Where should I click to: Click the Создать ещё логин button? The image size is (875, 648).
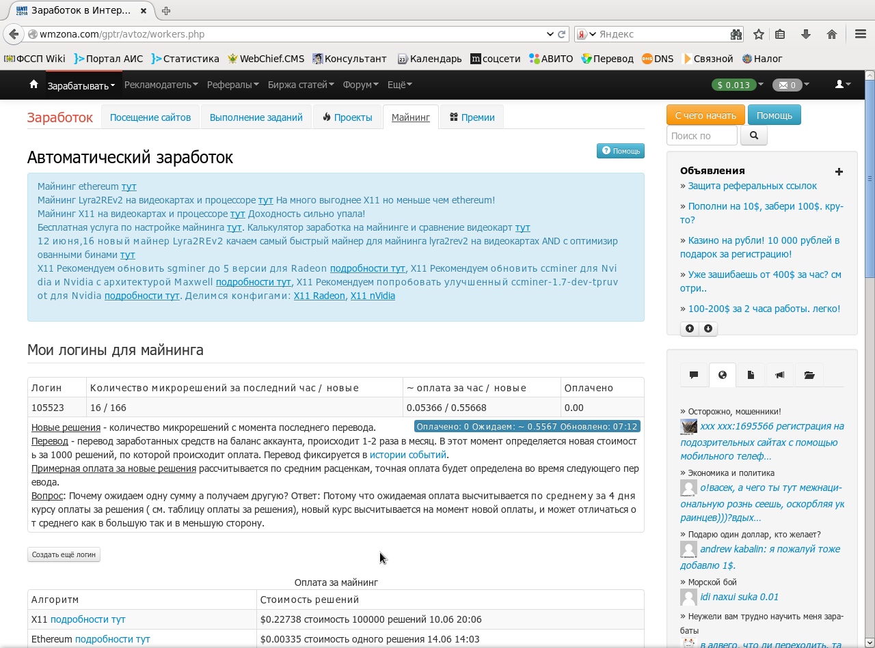(x=64, y=554)
